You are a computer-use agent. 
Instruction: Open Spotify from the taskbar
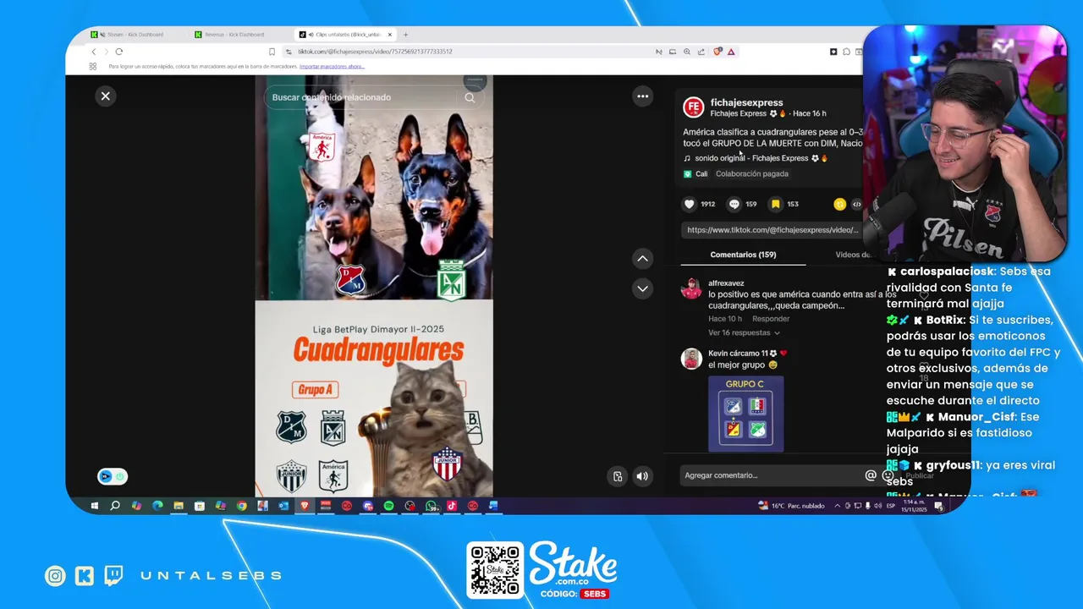click(x=388, y=506)
